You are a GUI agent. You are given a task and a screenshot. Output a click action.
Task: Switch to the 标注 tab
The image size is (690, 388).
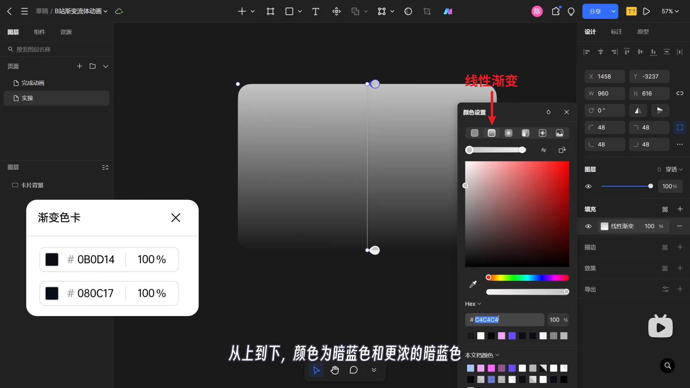(x=616, y=32)
